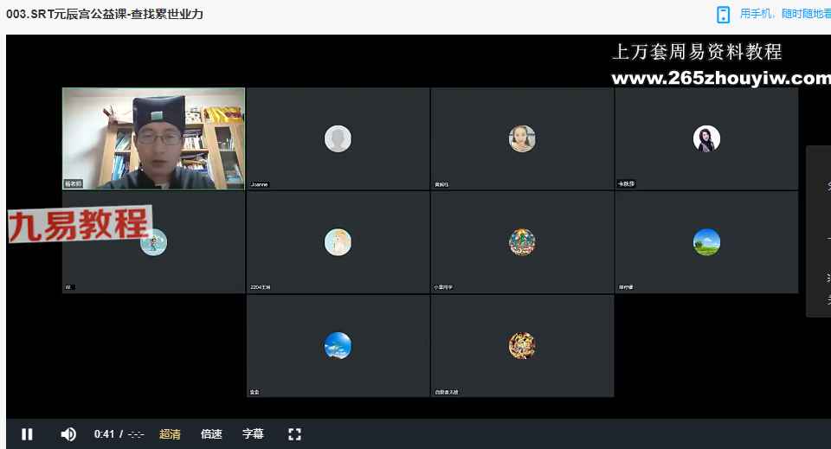Click the green field landscape avatar
The image size is (831, 449).
706,242
